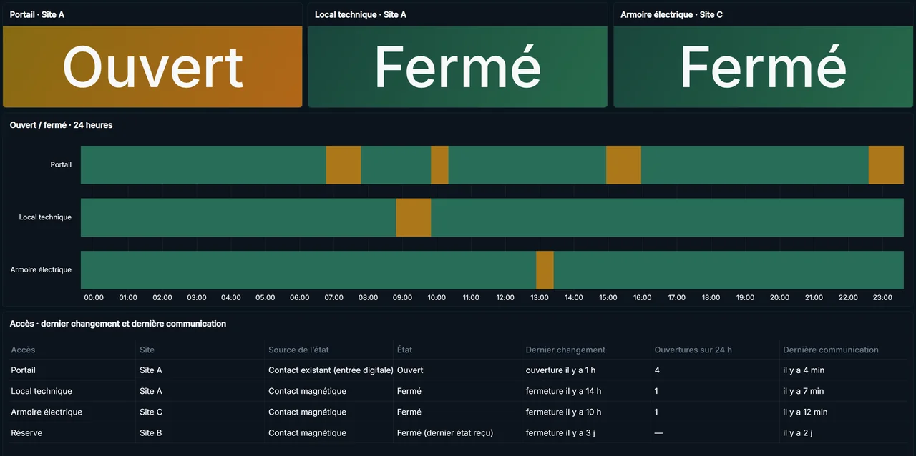Image resolution: width=916 pixels, height=456 pixels.
Task: Select the "fermeture il y a 10 h" cell
Action: (563, 412)
